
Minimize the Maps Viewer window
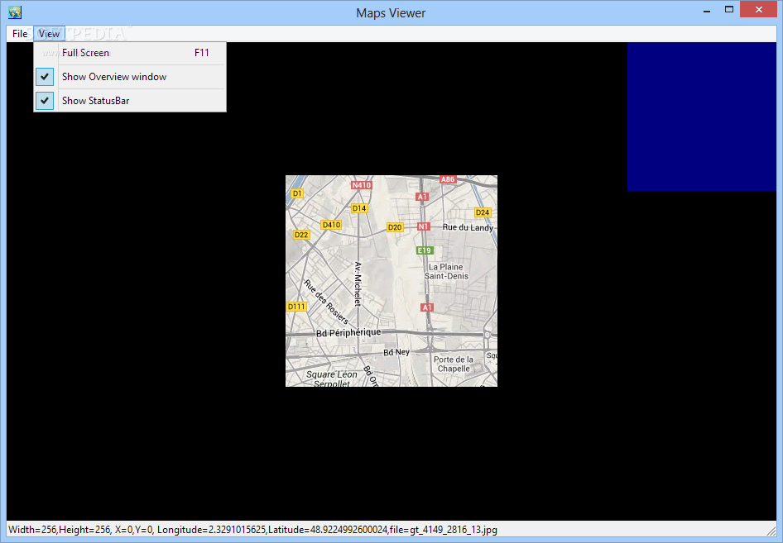[707, 11]
